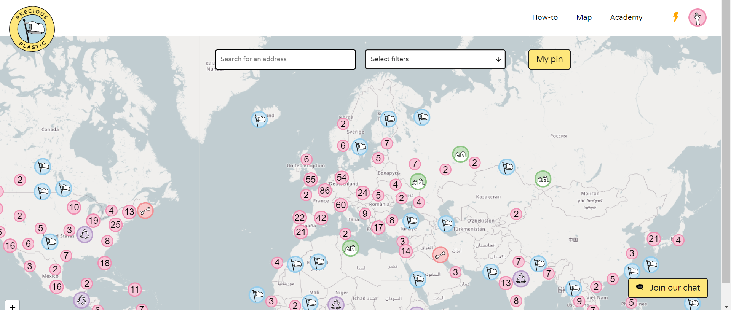Open the How-to page
Image resolution: width=731 pixels, height=310 pixels.
[x=545, y=17]
